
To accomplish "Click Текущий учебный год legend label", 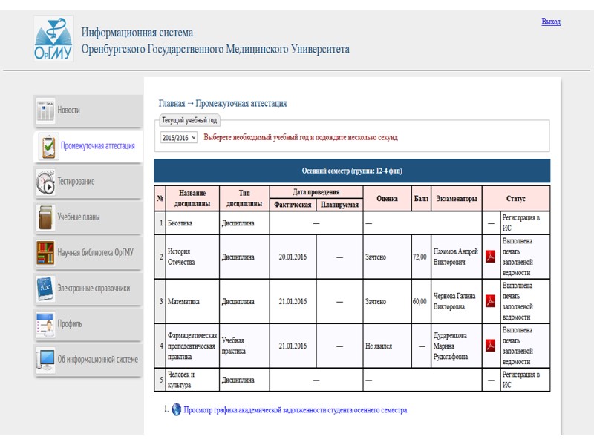I will click(189, 120).
